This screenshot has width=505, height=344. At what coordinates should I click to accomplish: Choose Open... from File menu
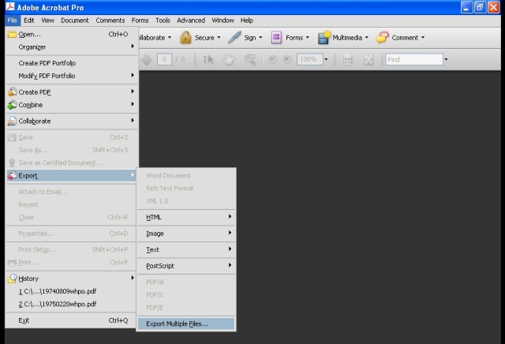(72, 34)
